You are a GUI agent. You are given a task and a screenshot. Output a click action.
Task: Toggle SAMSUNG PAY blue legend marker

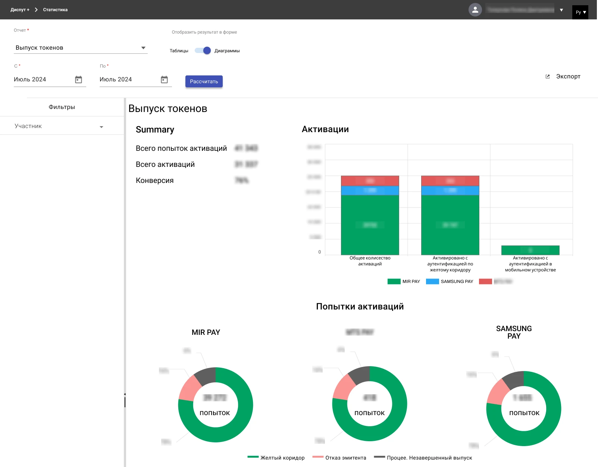(x=432, y=281)
